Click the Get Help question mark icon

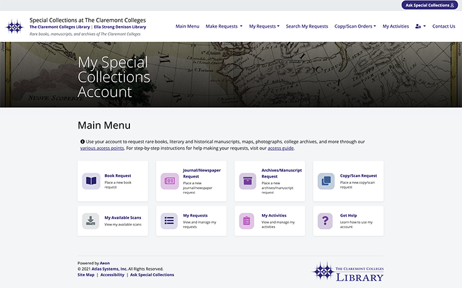tap(326, 221)
